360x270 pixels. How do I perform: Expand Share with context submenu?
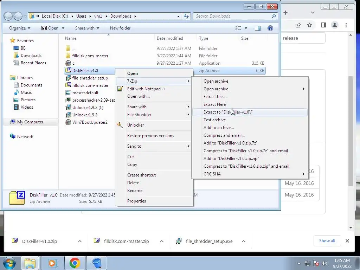154,107
